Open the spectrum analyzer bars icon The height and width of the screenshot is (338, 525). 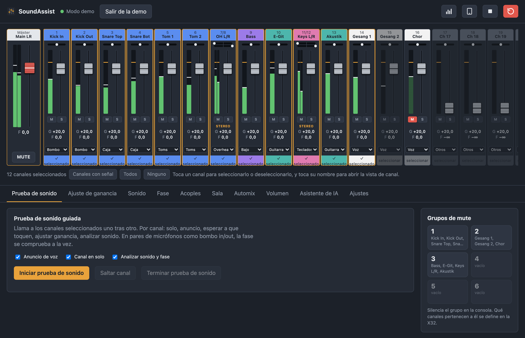click(x=449, y=11)
